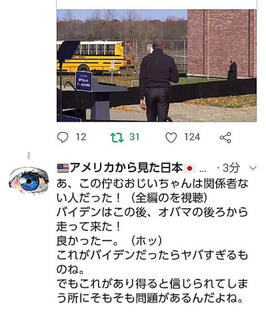
Task: Click the retweet count 31
Action: [x=135, y=137]
